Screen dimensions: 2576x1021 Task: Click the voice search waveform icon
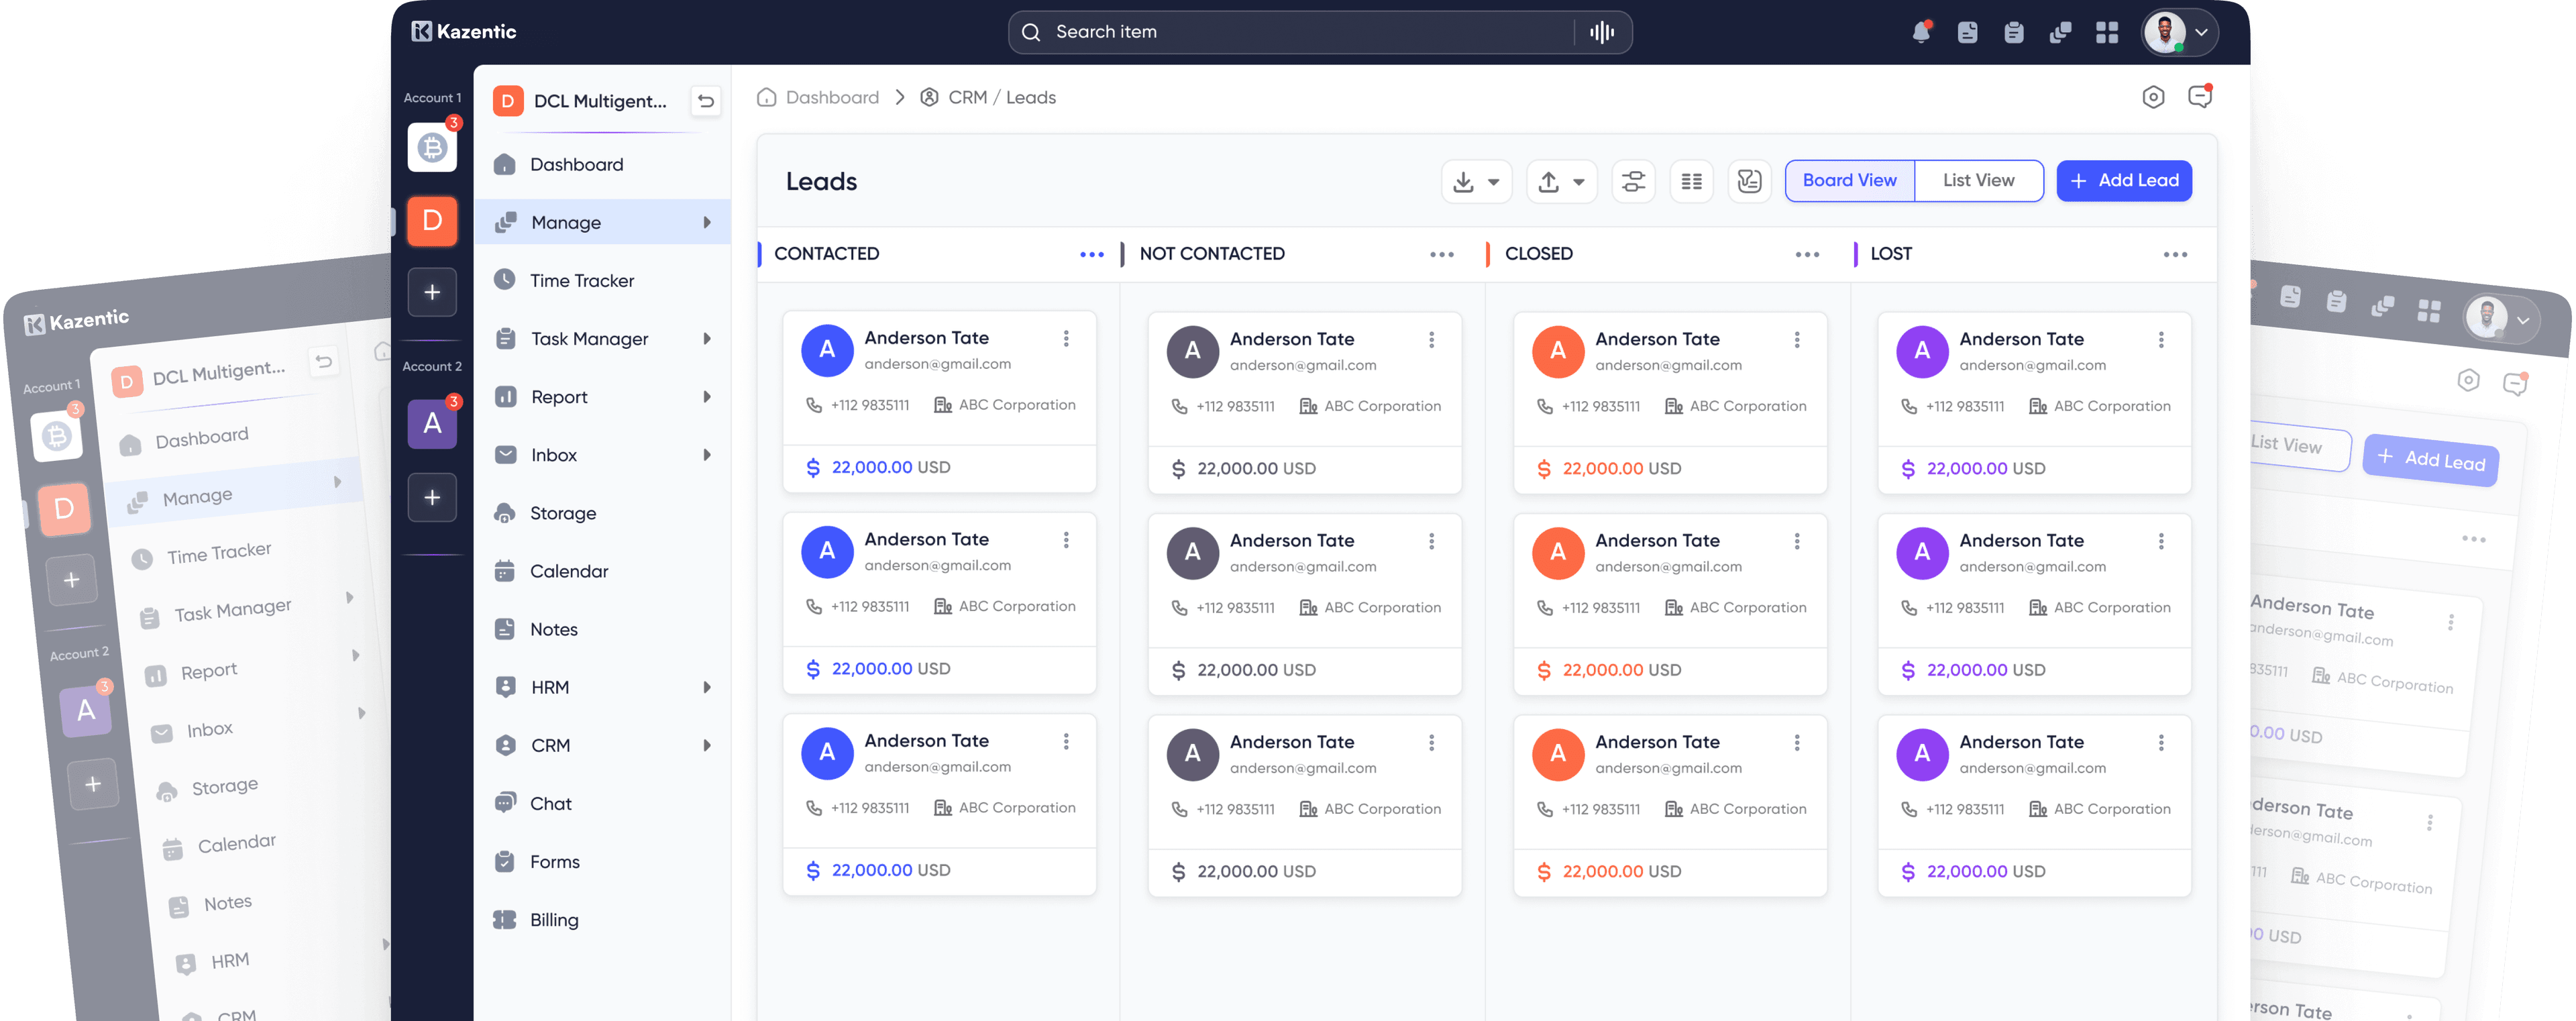click(1601, 32)
